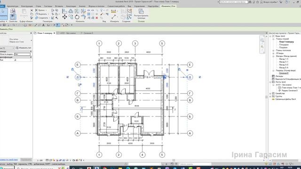Click the Применить button in Properties
The width and height of the screenshot is (301, 169).
tap(26, 160)
